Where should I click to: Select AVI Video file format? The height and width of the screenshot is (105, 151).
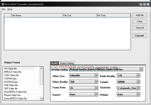tap(21, 68)
